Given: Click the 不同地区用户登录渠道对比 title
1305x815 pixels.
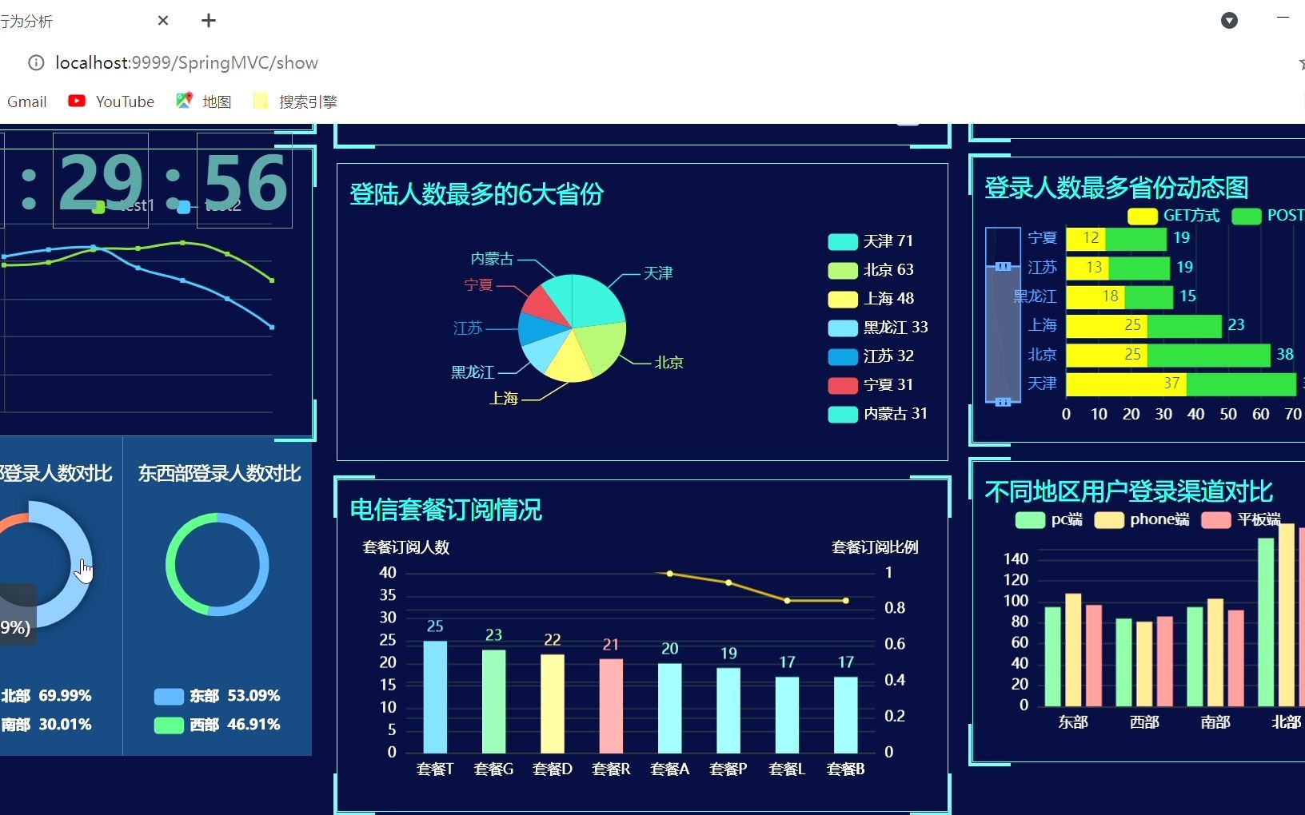Looking at the screenshot, I should pyautogui.click(x=1129, y=491).
